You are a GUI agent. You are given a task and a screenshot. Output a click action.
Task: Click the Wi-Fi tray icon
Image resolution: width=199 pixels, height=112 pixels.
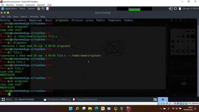pyautogui.click(x=173, y=109)
